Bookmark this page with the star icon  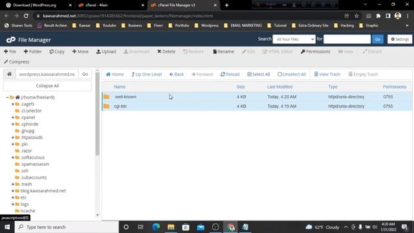click(356, 16)
